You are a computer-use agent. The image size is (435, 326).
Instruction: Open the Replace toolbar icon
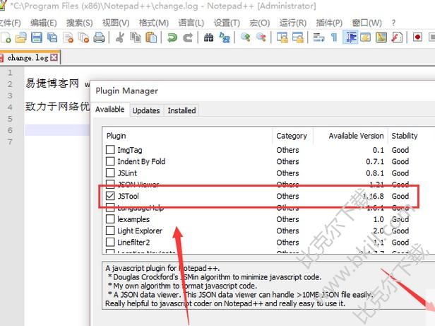pyautogui.click(x=225, y=37)
